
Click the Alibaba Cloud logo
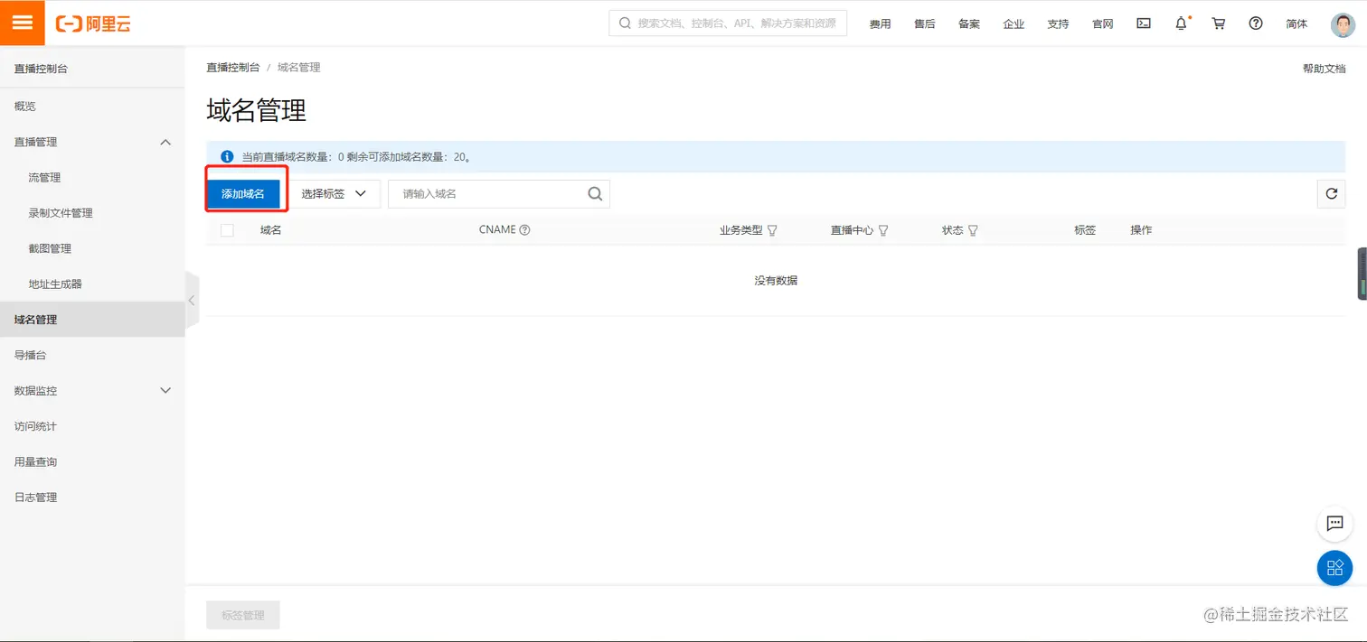point(93,24)
